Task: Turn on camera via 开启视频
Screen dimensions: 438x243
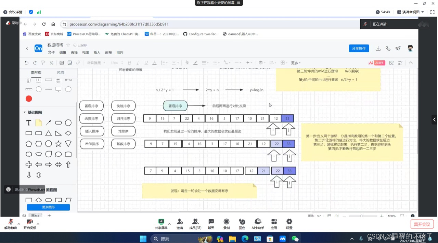Action: pyautogui.click(x=30, y=224)
